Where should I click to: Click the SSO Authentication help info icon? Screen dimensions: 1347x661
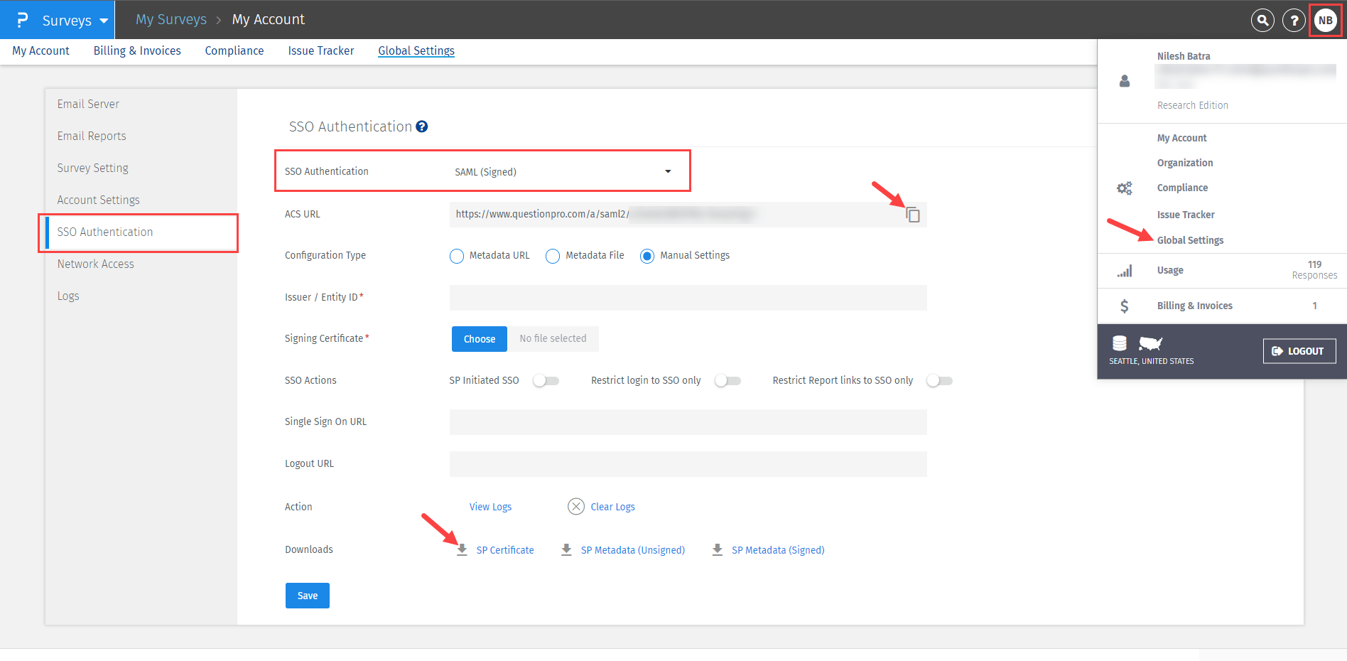(422, 127)
